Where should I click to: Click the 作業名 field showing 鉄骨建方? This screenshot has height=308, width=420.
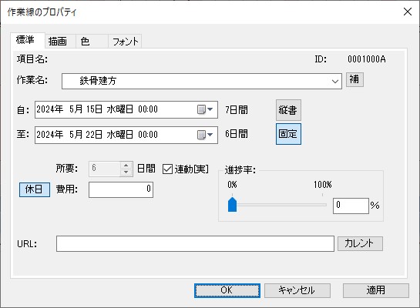click(202, 82)
